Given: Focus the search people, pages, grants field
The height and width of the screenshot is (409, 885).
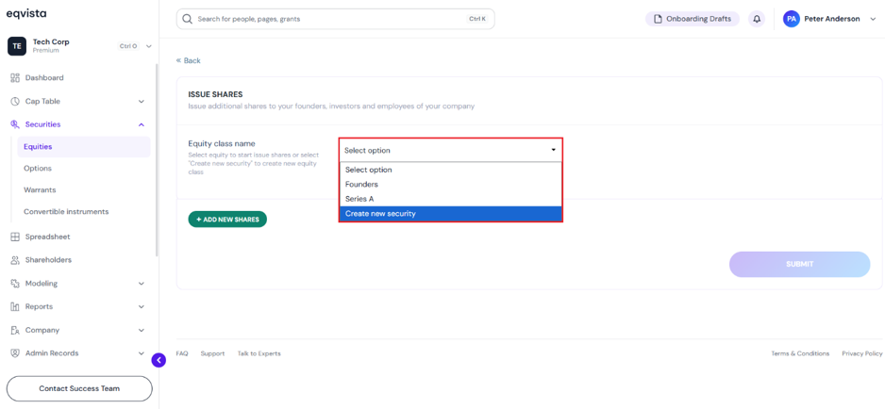Looking at the screenshot, I should point(335,19).
